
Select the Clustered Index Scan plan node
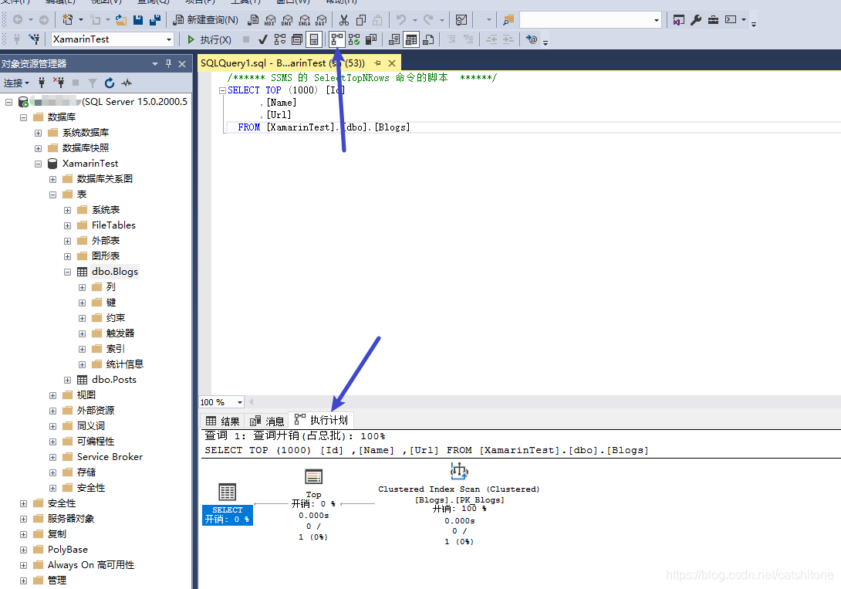(458, 504)
